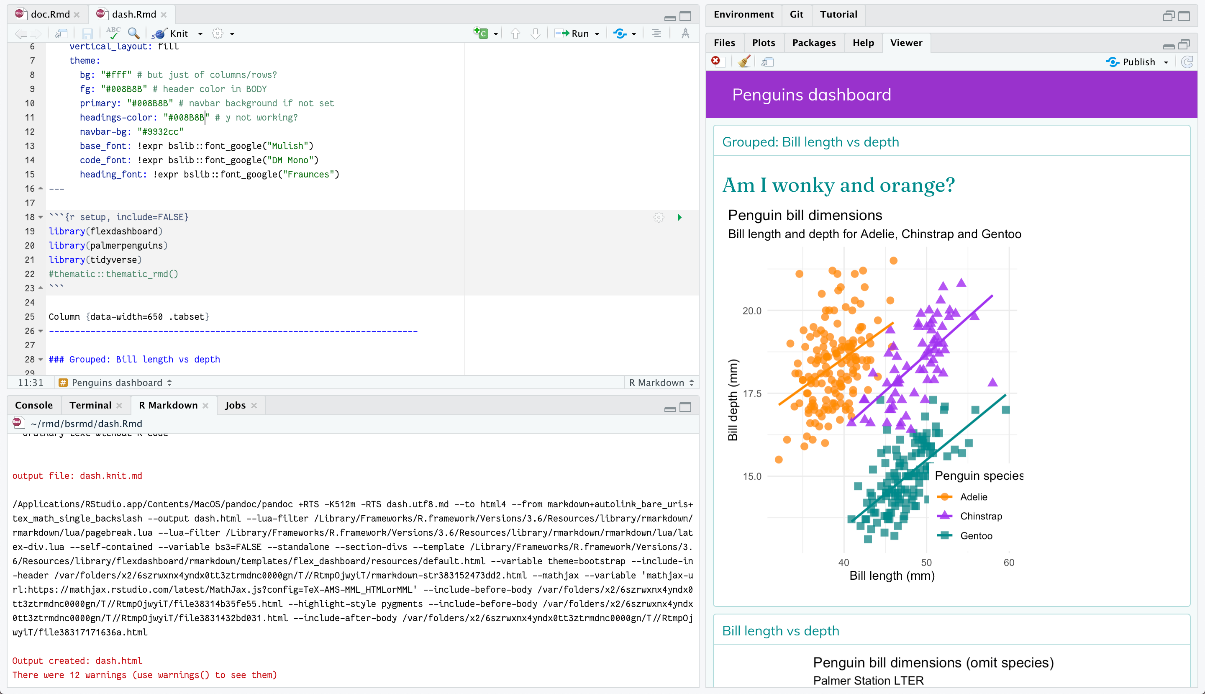This screenshot has width=1205, height=694.
Task: Insert a new R code chunk
Action: click(481, 33)
